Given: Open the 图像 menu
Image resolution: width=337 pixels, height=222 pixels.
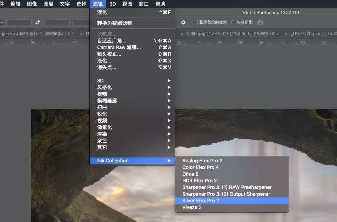Looking at the screenshot, I should (32, 4).
